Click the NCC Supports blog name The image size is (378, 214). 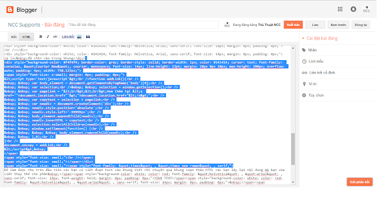click(x=24, y=25)
